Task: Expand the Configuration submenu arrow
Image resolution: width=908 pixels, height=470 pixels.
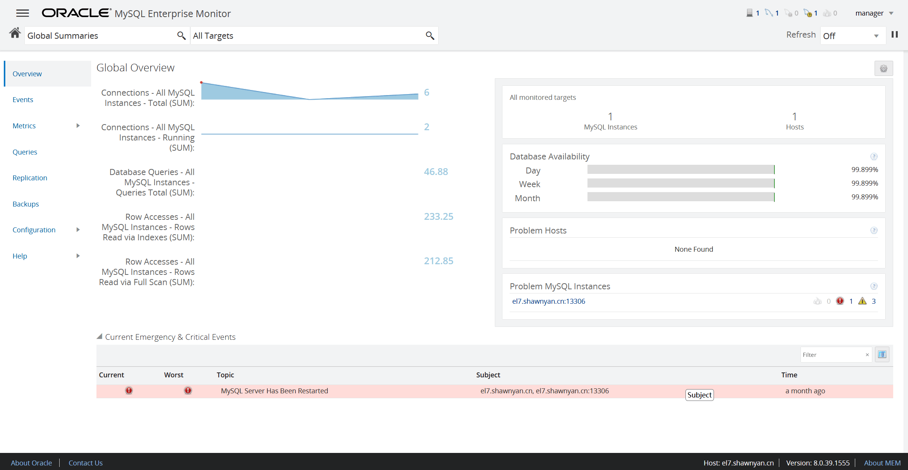Action: (x=78, y=230)
